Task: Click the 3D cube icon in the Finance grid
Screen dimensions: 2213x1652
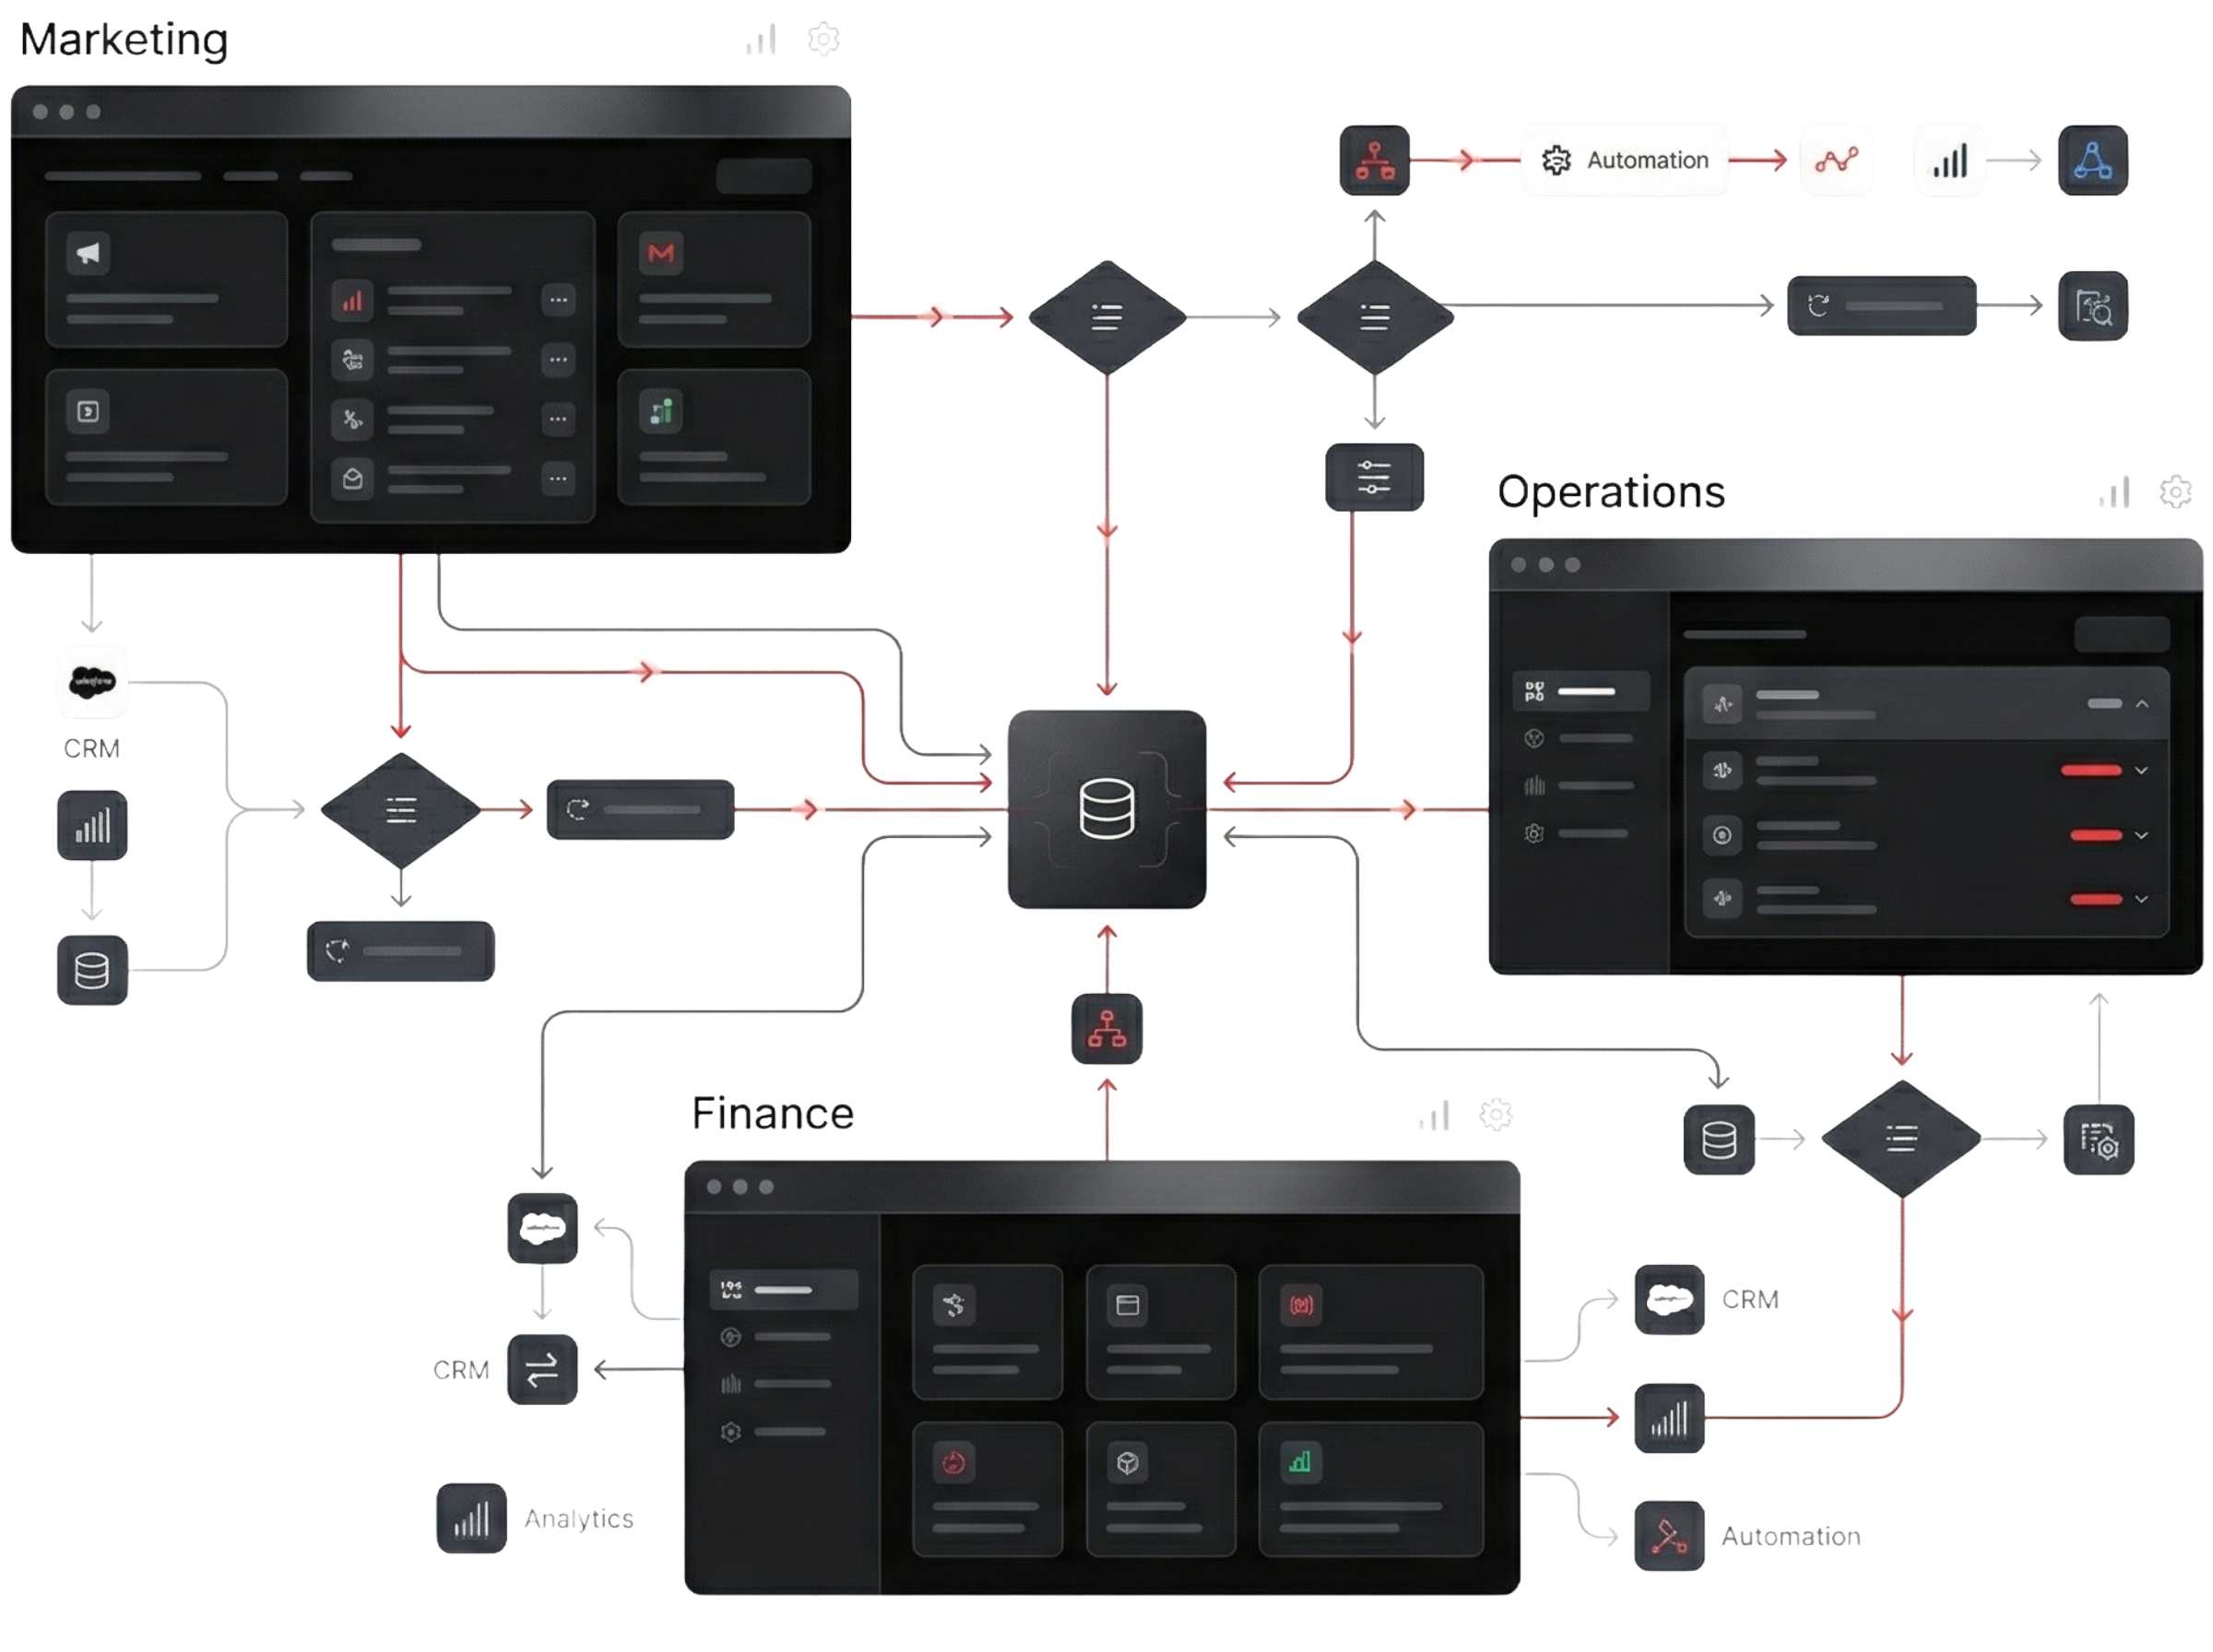Action: pyautogui.click(x=1128, y=1462)
